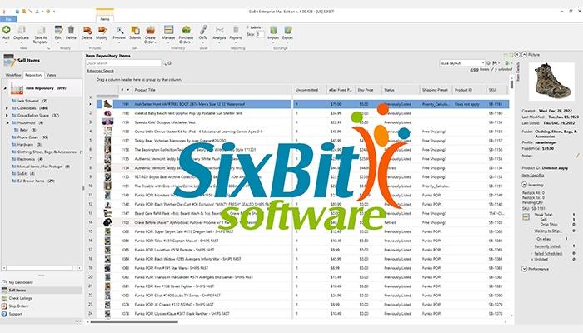This screenshot has height=333, width=583.
Task: Expand the Collectibles folder
Action: pyautogui.click(x=7, y=108)
